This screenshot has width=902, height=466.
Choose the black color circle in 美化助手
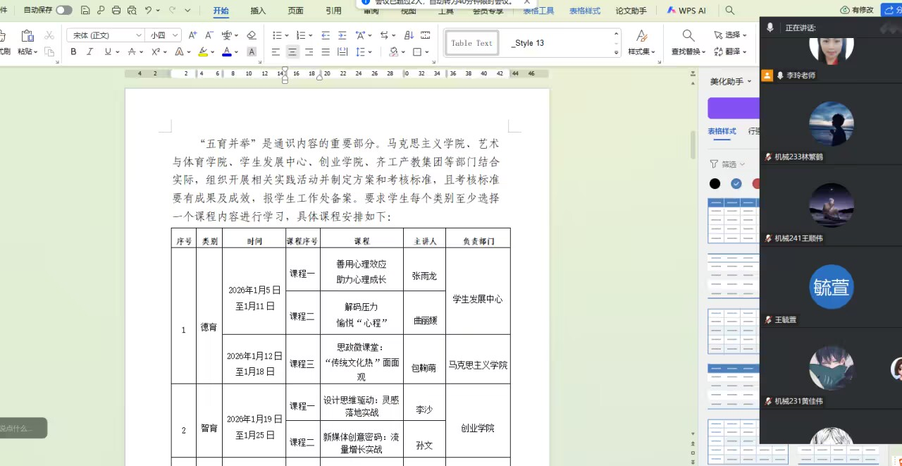tap(715, 184)
